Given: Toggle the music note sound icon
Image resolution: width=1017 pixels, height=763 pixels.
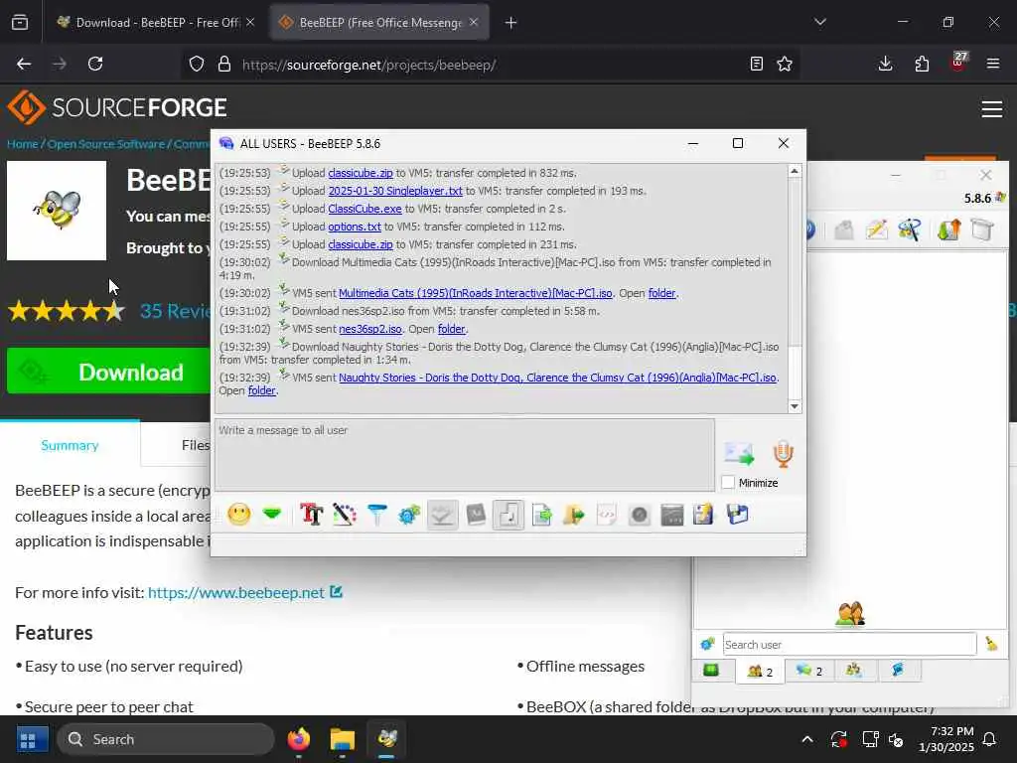Looking at the screenshot, I should (x=508, y=516).
